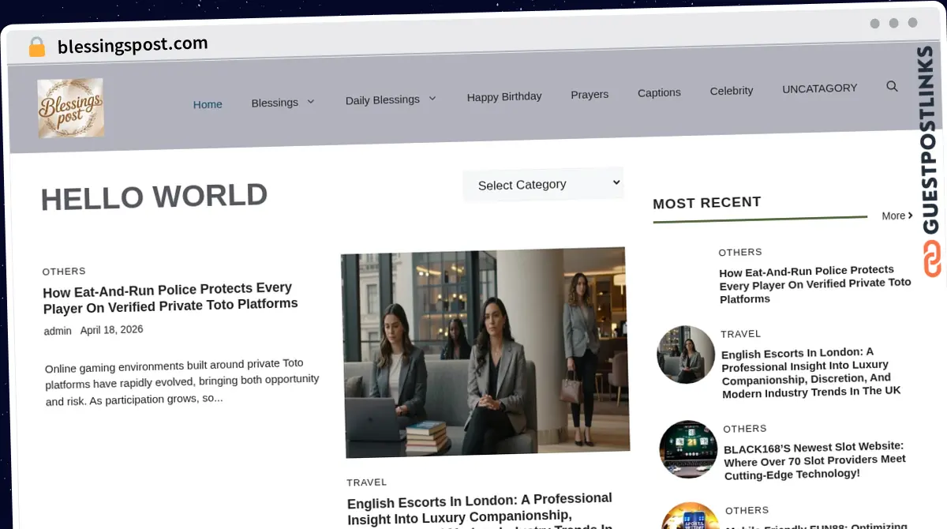This screenshot has width=947, height=529.
Task: Open main Eat-And-Run Police article headline
Action: (x=170, y=297)
